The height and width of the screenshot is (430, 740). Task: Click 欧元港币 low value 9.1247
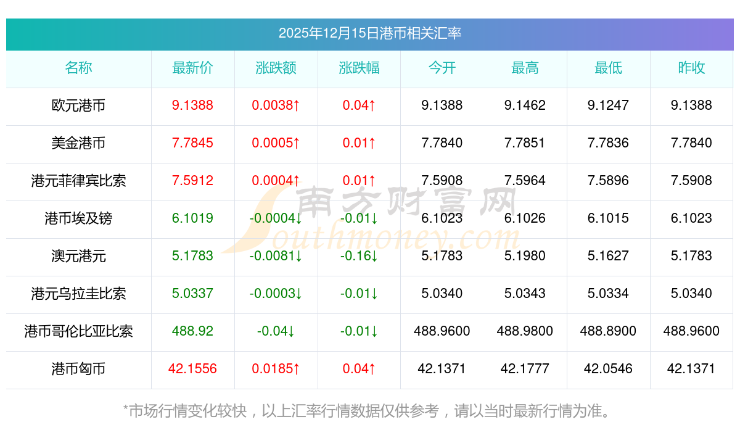608,105
